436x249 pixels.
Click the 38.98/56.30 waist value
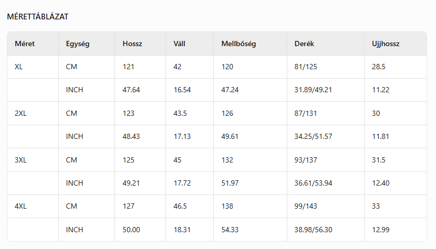click(x=314, y=230)
